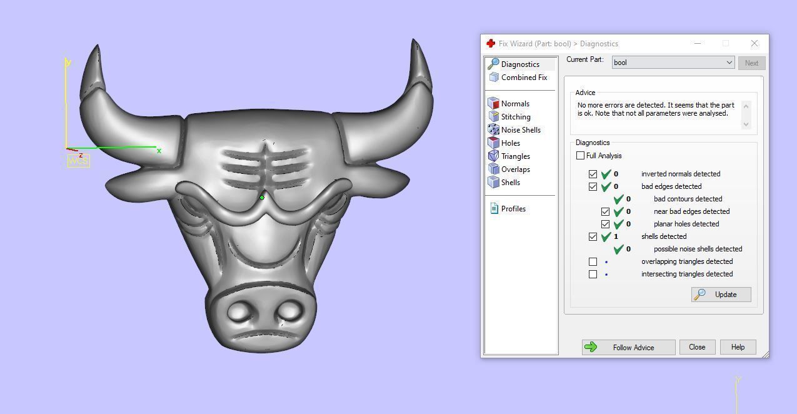Image resolution: width=797 pixels, height=414 pixels.
Task: Click the 'bad contours detected' text
Action: pyautogui.click(x=688, y=199)
